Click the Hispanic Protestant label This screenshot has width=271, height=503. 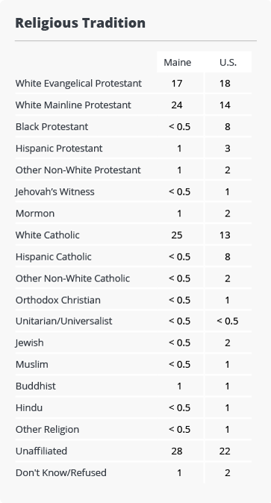(x=59, y=149)
